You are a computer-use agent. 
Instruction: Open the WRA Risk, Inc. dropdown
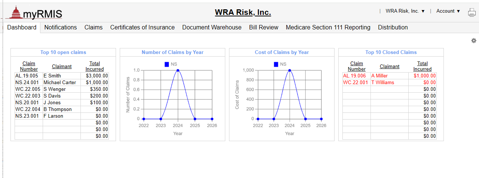tap(405, 11)
